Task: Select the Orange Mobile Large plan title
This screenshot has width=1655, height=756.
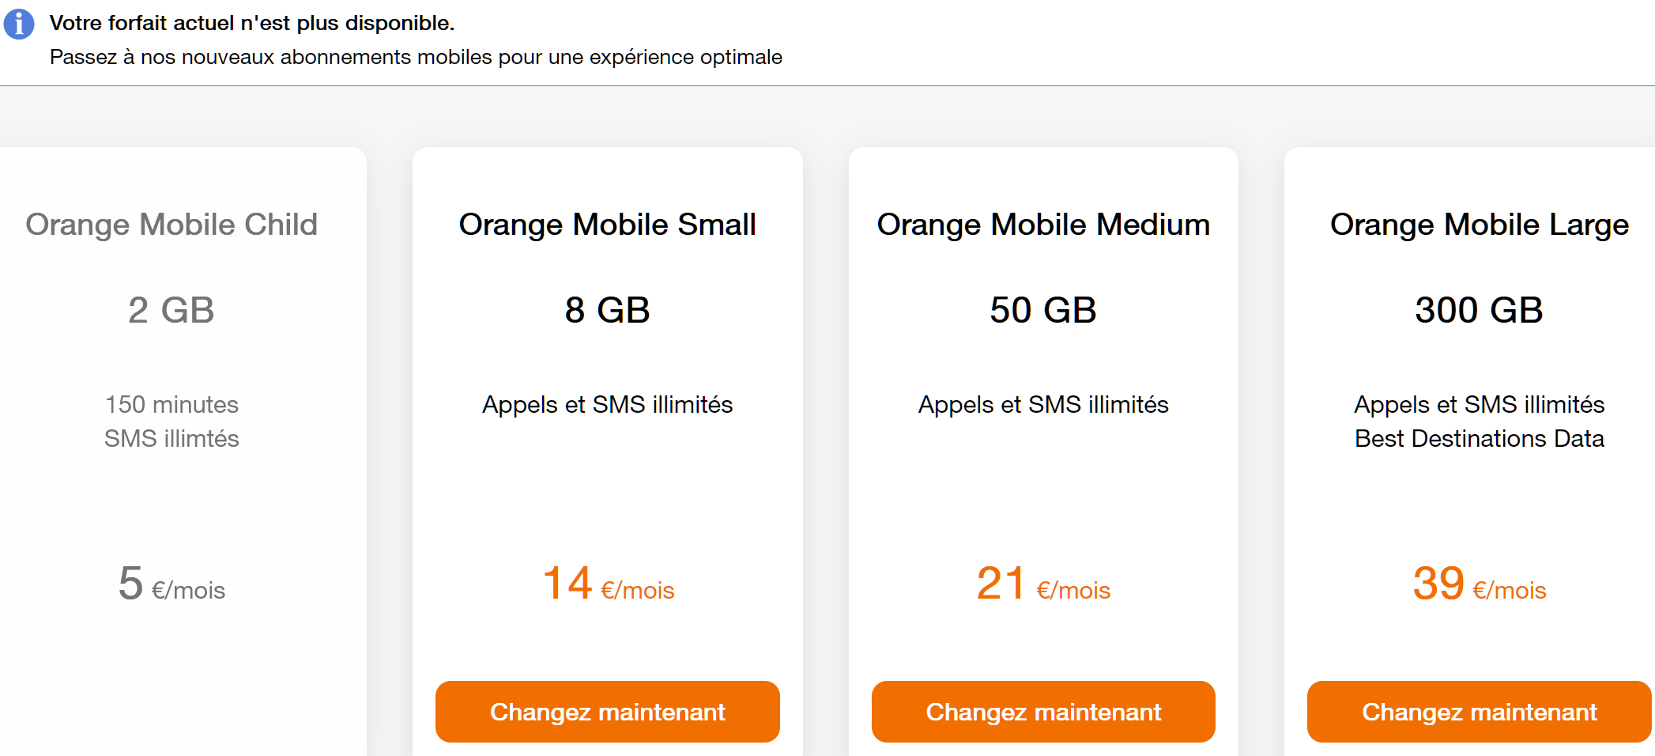Action: coord(1480,225)
